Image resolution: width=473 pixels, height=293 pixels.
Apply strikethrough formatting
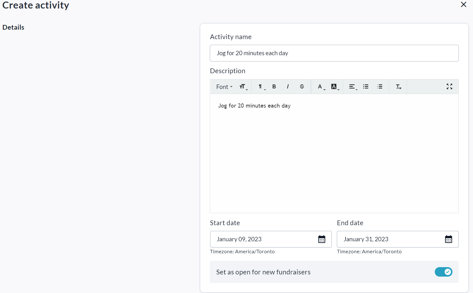302,87
